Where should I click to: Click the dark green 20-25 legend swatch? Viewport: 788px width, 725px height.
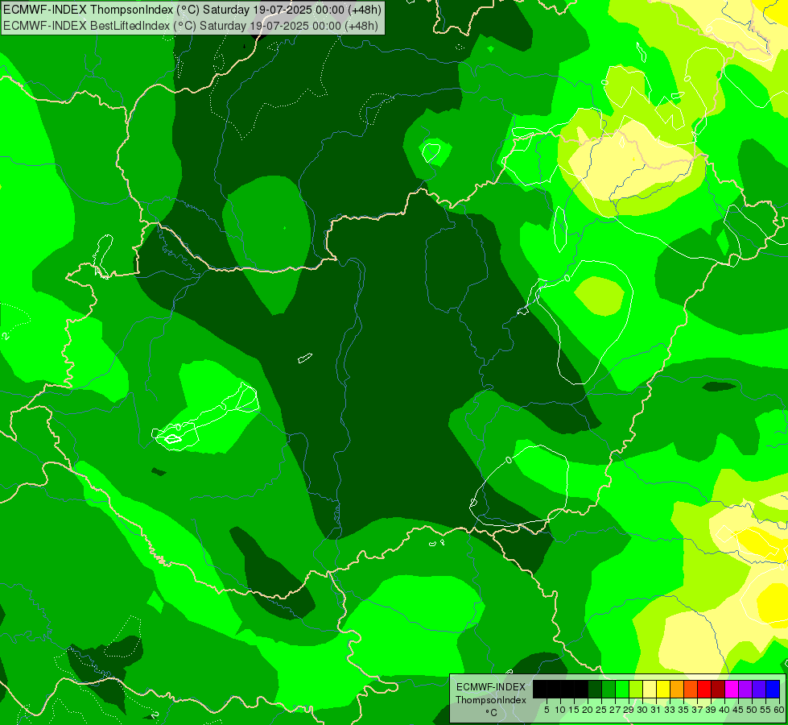[x=595, y=689]
